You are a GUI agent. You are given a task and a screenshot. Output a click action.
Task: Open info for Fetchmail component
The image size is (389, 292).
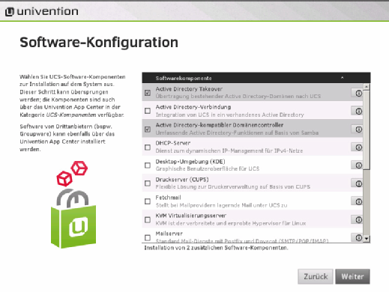pyautogui.click(x=358, y=201)
